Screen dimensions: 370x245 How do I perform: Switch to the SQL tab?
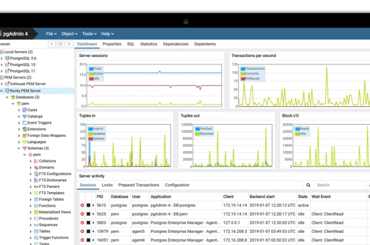[x=130, y=44]
